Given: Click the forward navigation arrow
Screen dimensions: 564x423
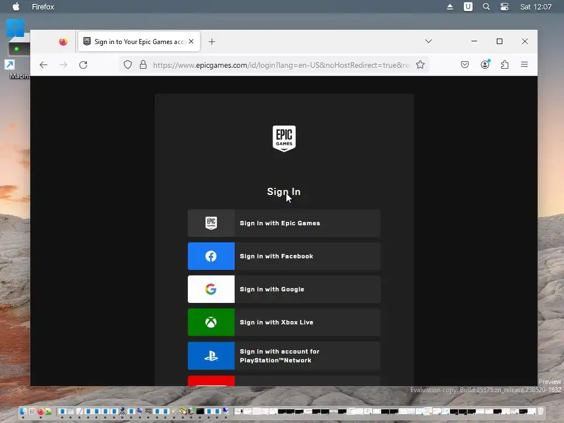Looking at the screenshot, I should [x=63, y=65].
